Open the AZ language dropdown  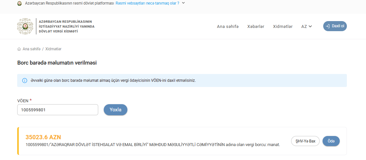(306, 26)
